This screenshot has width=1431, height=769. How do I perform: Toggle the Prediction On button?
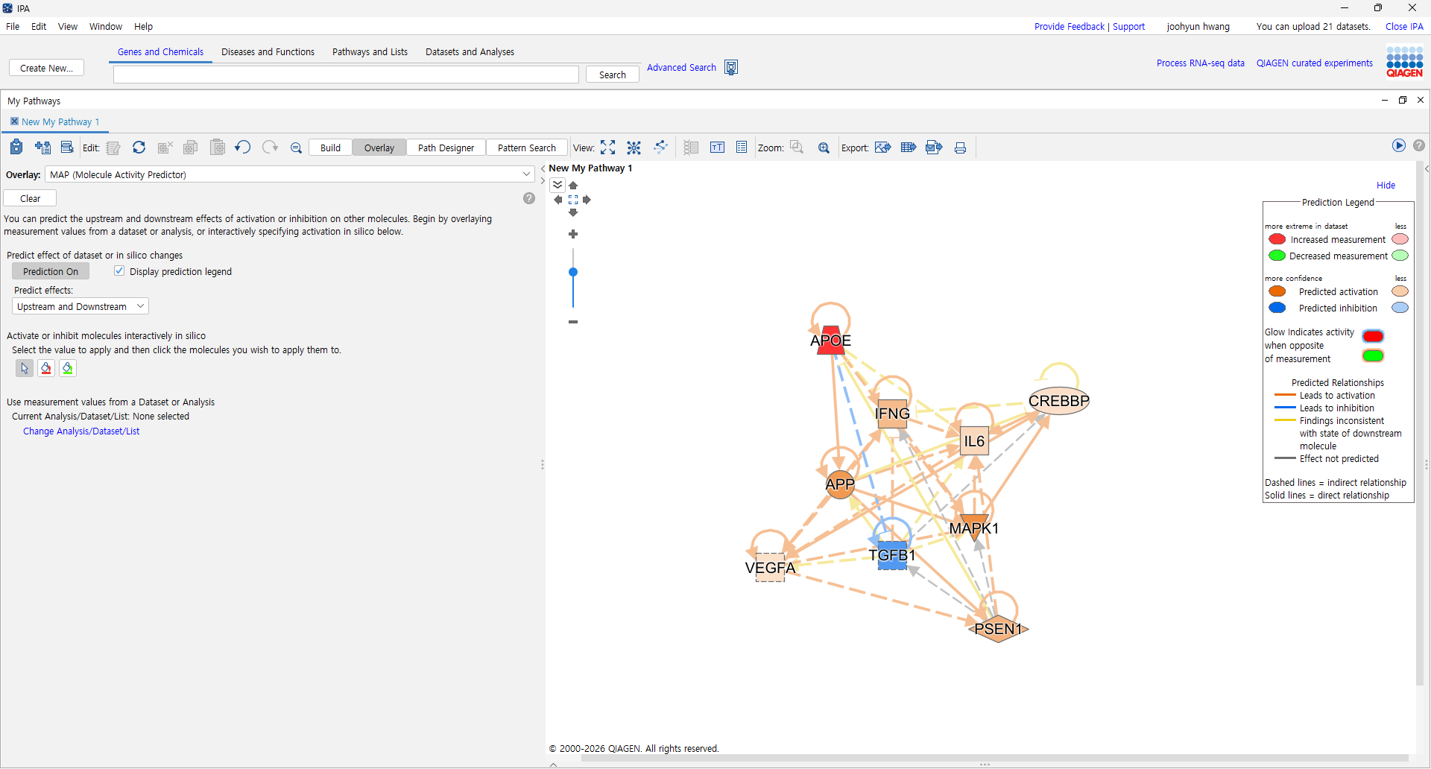(51, 271)
